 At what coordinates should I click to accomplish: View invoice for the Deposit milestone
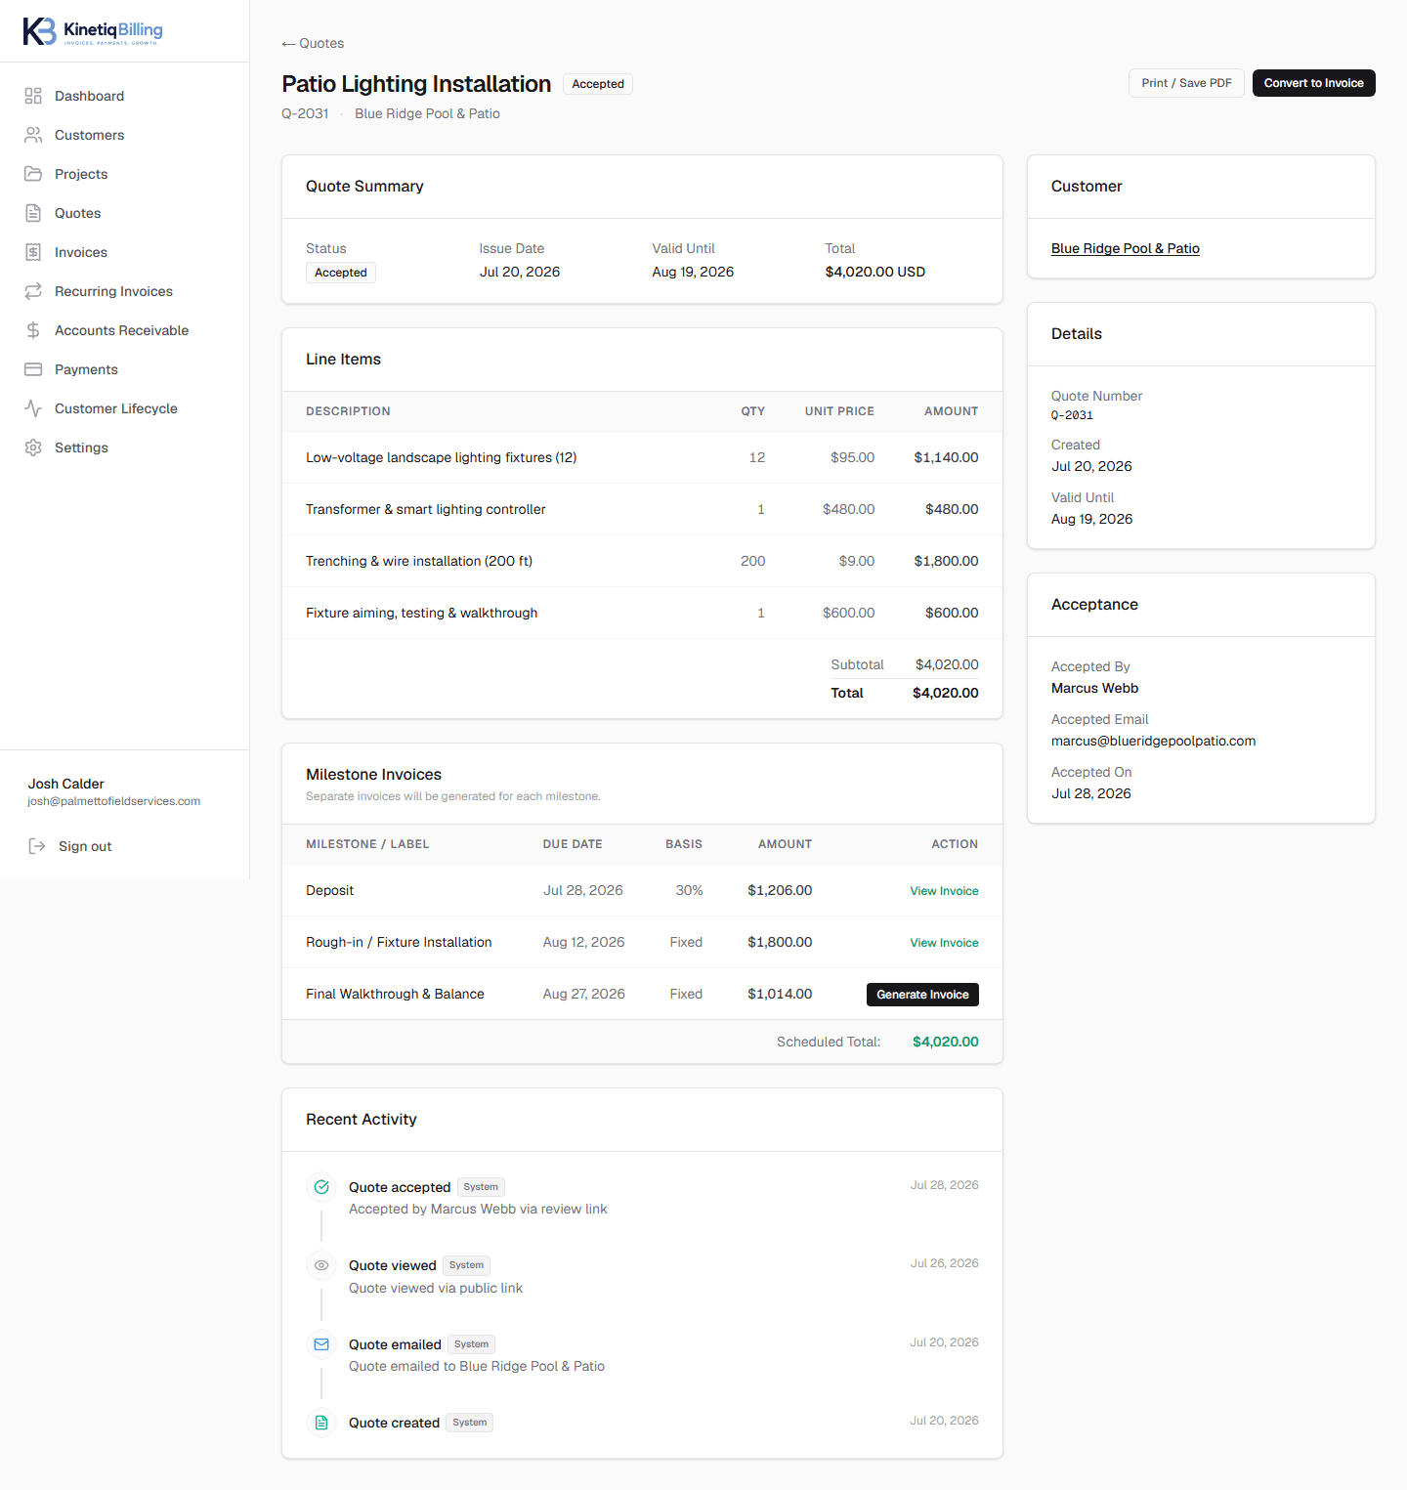point(944,891)
